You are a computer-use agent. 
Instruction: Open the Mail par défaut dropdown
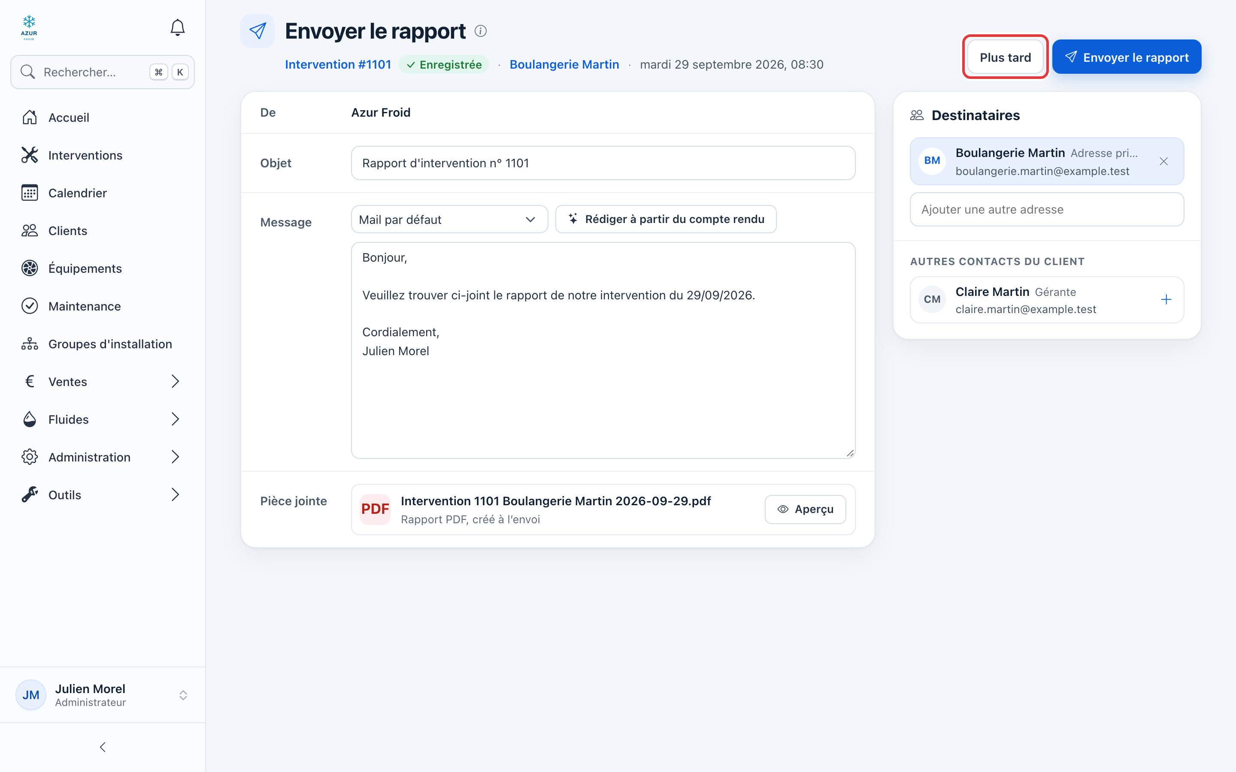click(449, 220)
